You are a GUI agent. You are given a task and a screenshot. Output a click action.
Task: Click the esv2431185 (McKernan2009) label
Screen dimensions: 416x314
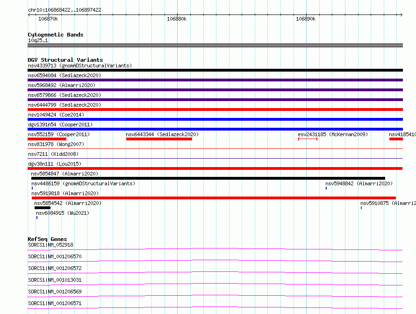tap(333, 134)
